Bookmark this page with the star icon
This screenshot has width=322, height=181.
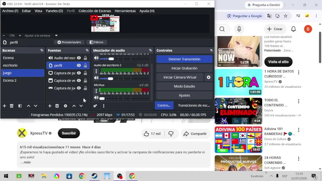coord(286,16)
